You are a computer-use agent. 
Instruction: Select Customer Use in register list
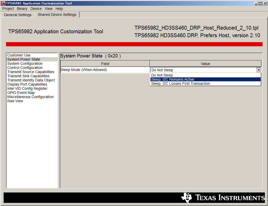click(x=32, y=55)
